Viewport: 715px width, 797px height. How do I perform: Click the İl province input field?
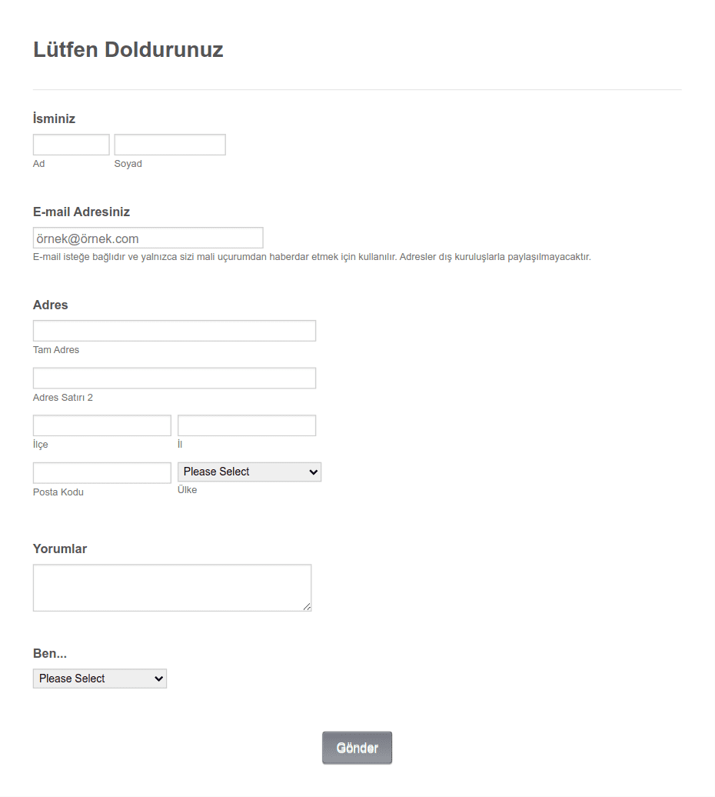click(x=247, y=425)
